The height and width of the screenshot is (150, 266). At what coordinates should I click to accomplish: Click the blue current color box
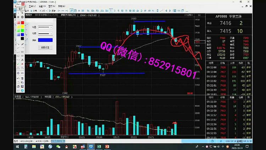(45, 41)
